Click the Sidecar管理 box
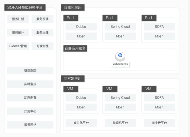This screenshot has width=190, height=137. pyautogui.click(x=18, y=46)
